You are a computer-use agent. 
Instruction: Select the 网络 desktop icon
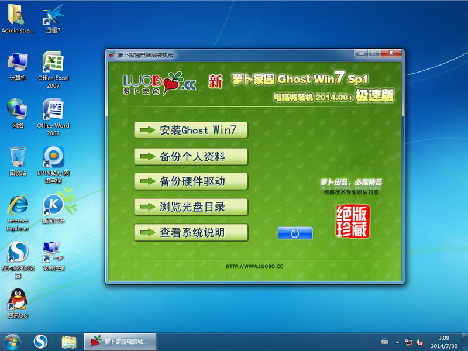pyautogui.click(x=18, y=113)
